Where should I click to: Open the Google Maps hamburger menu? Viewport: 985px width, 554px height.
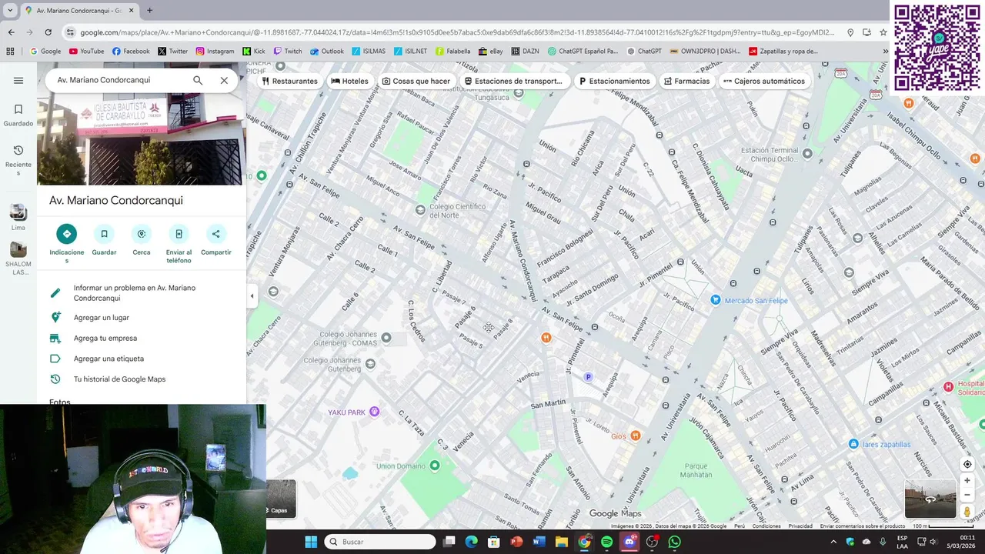click(18, 80)
